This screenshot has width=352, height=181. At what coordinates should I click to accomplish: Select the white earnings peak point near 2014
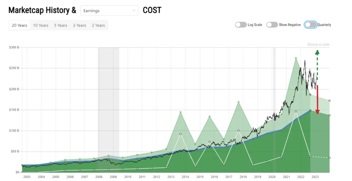pyautogui.click(x=180, y=134)
